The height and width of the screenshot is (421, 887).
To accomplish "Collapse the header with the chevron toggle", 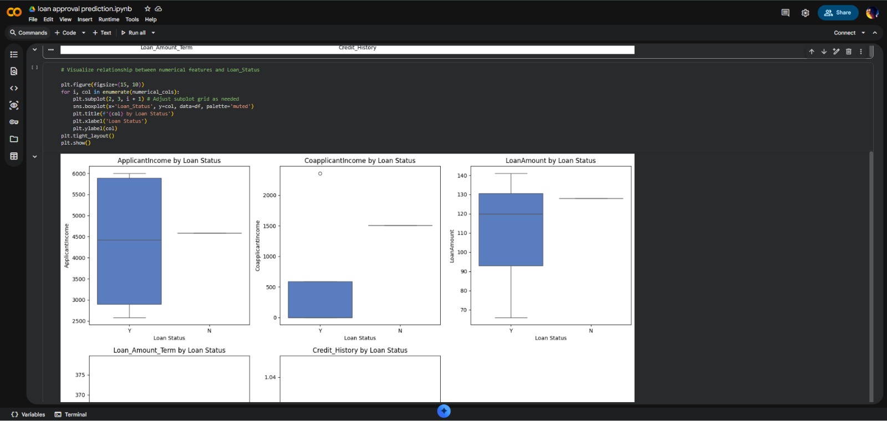I will [875, 33].
